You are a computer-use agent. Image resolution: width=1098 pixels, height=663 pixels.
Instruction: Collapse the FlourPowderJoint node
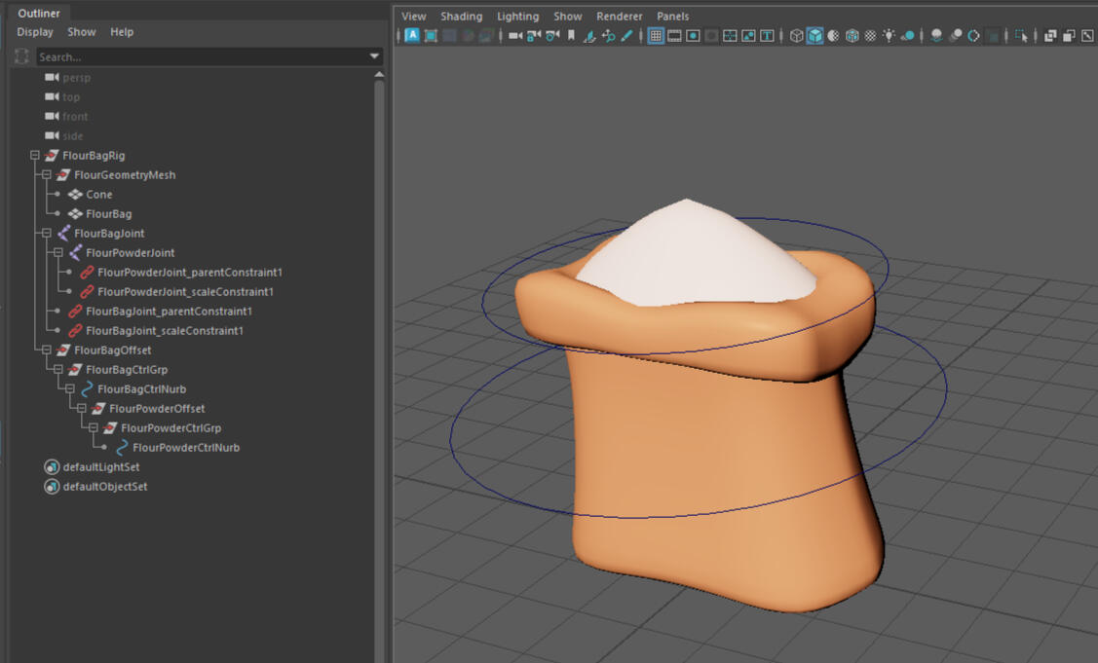coord(58,253)
